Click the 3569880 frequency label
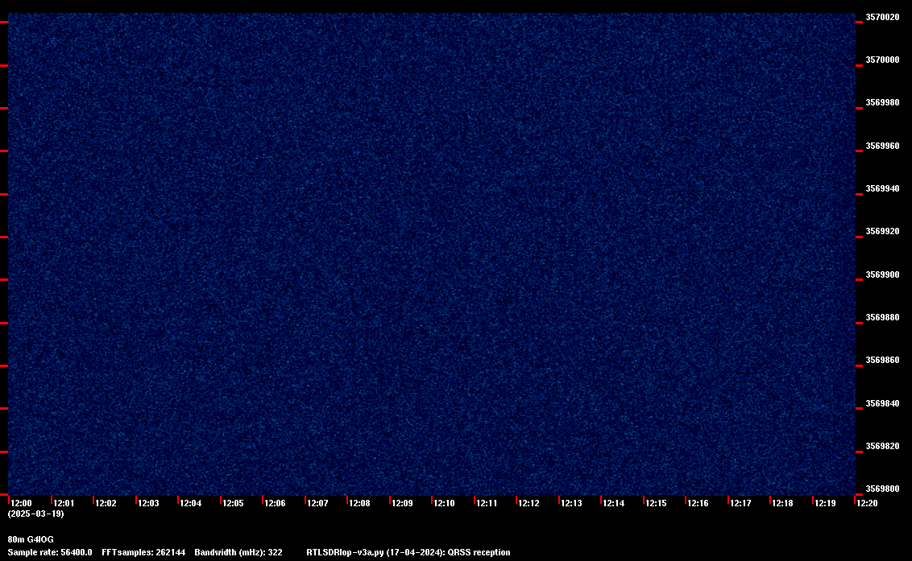Viewport: 912px width, 561px height. point(882,317)
